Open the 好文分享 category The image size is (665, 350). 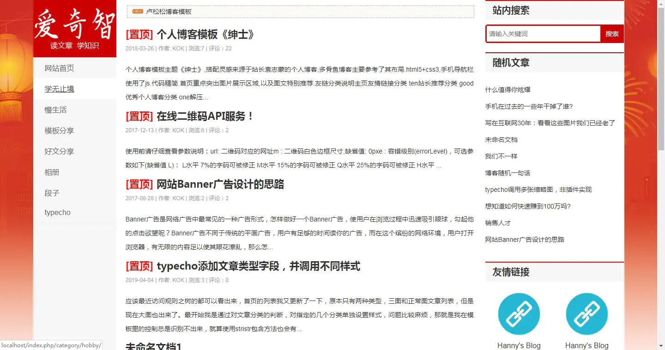click(59, 151)
